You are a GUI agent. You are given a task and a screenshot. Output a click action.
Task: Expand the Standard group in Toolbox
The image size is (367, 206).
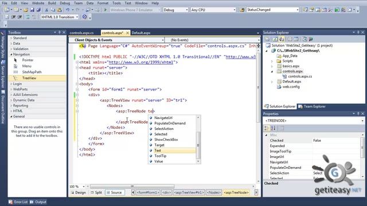pyautogui.click(x=11, y=38)
